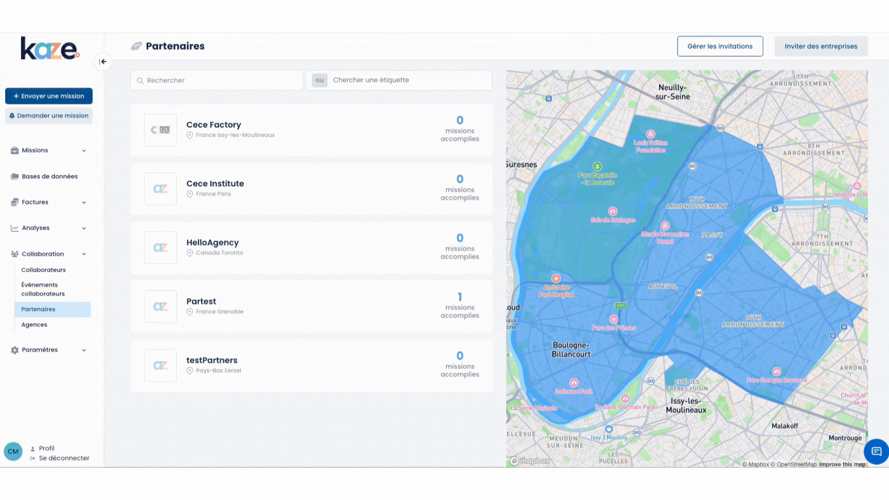Collapse the sidebar with the arrow icon
889x500 pixels.
[x=103, y=62]
